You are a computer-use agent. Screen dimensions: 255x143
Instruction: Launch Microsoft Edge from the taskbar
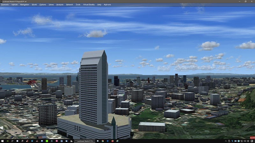(107, 141)
